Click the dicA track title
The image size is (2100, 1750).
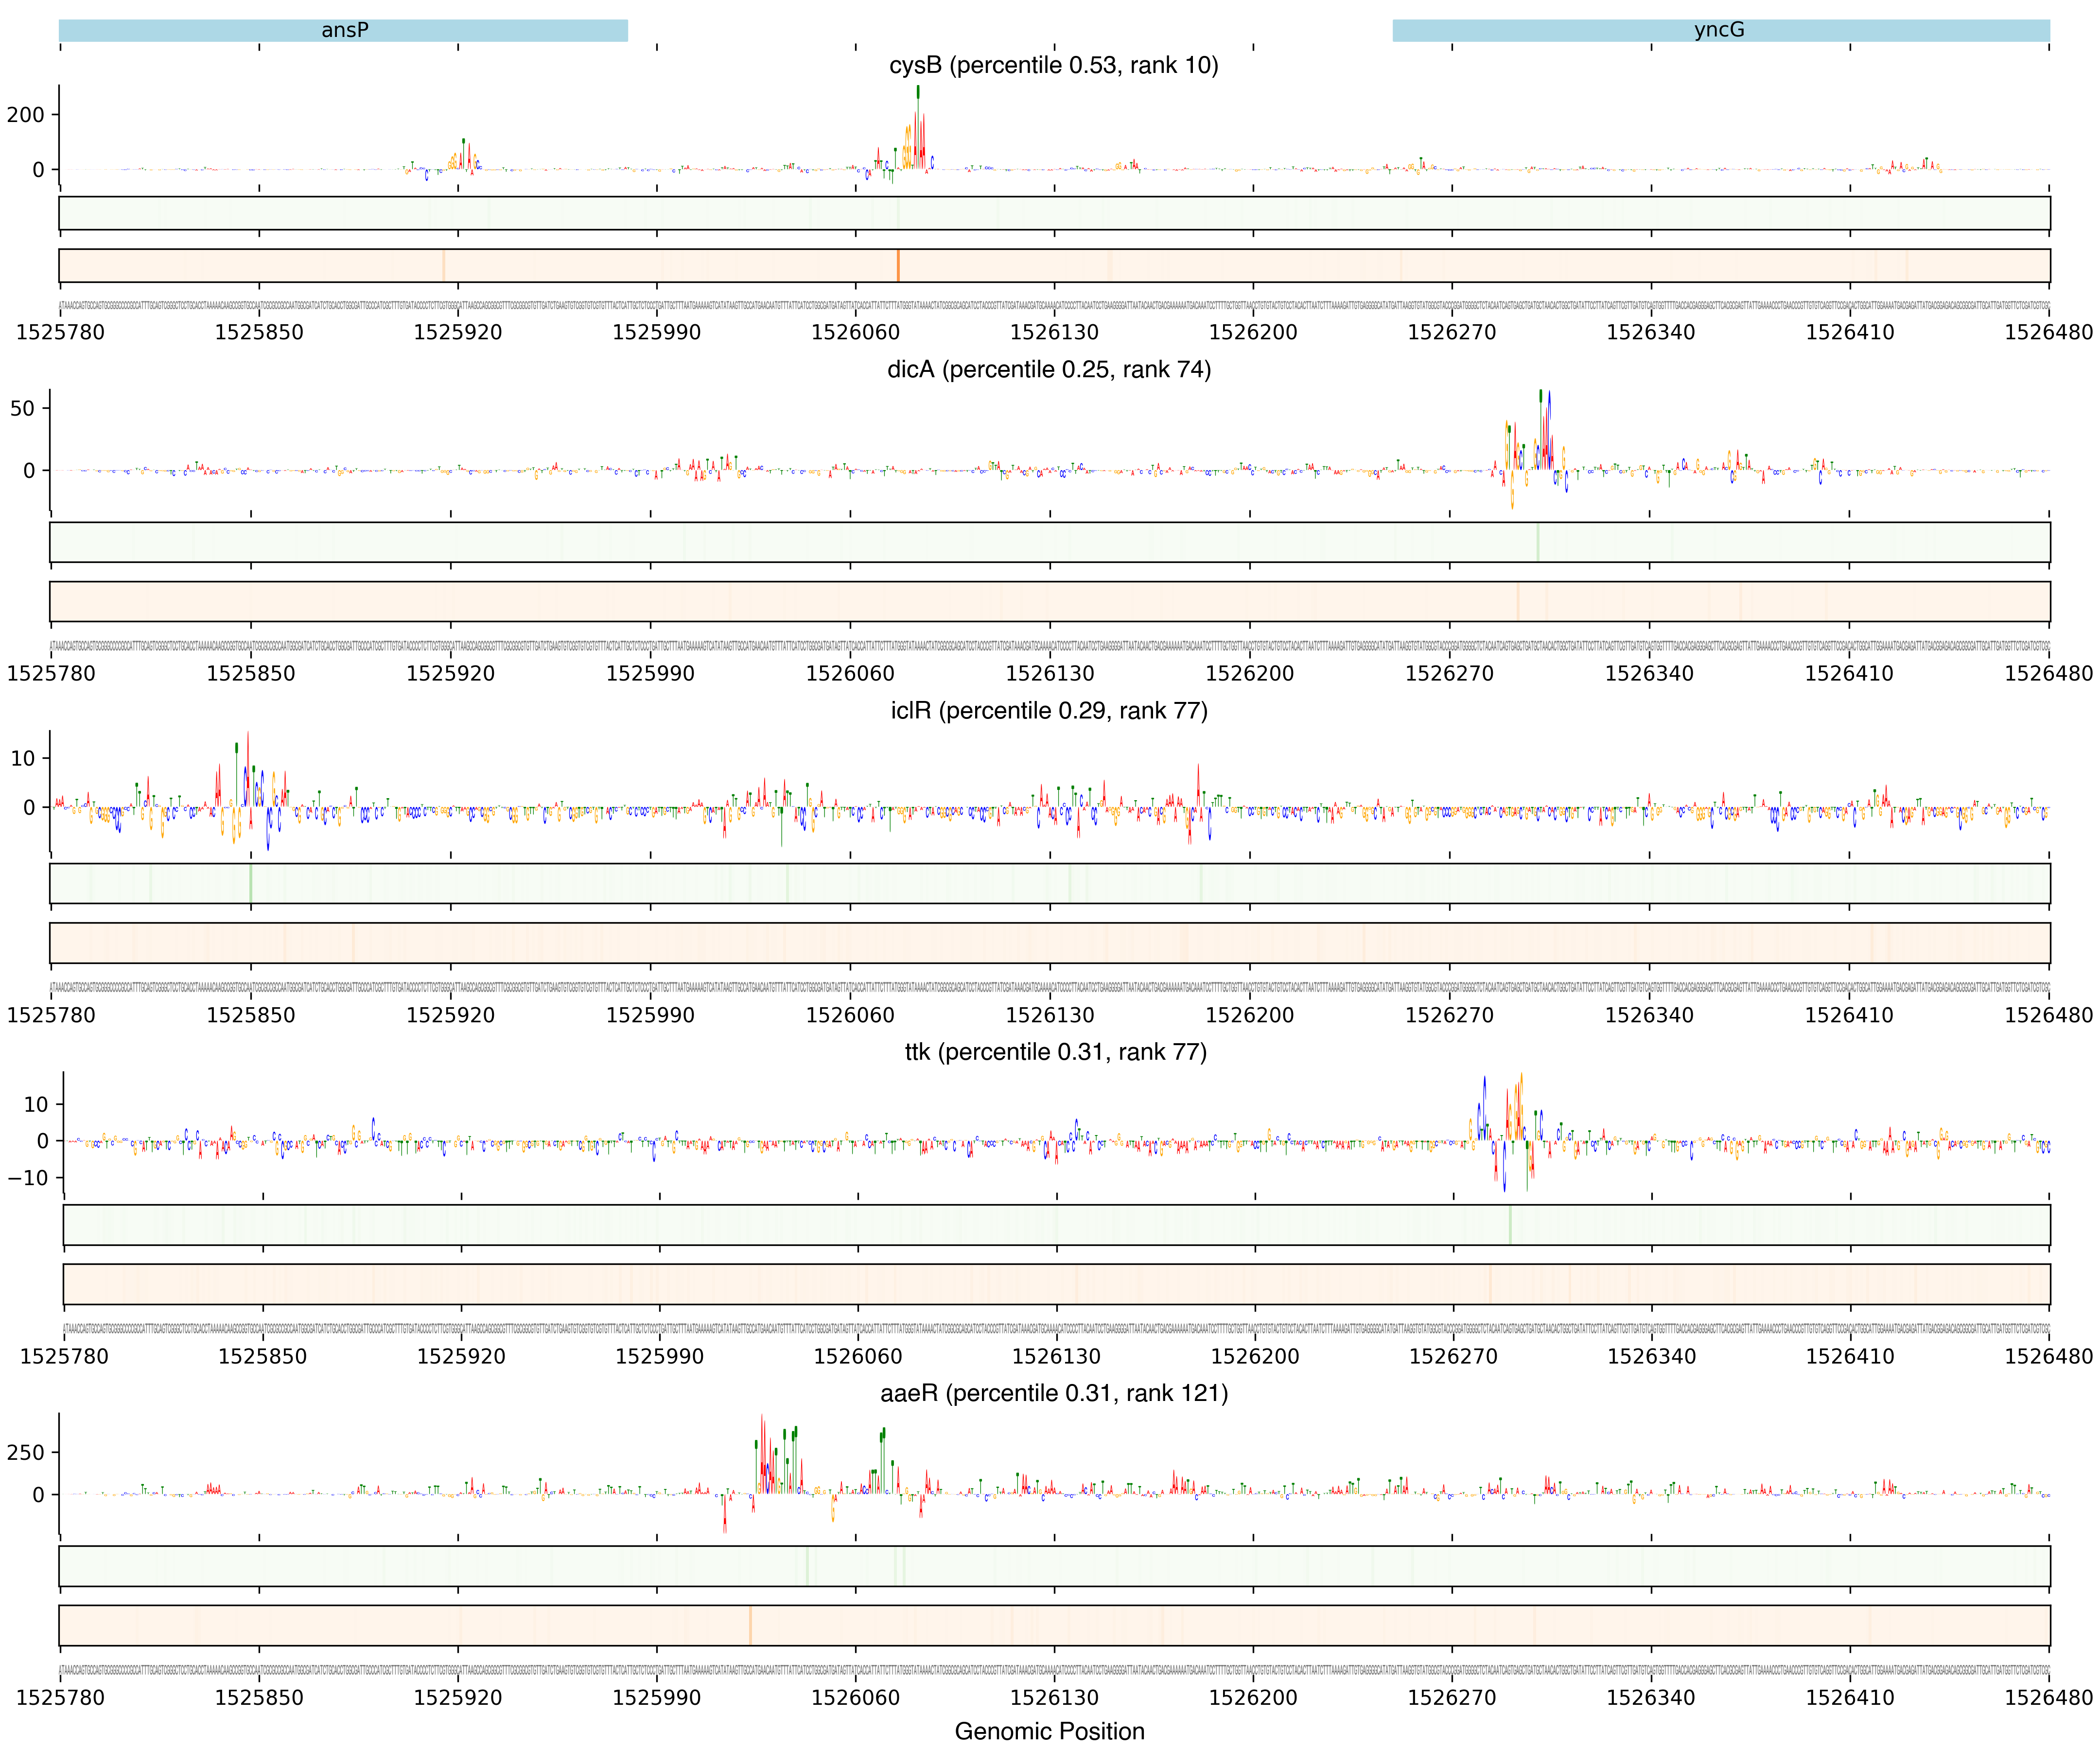tap(1049, 369)
